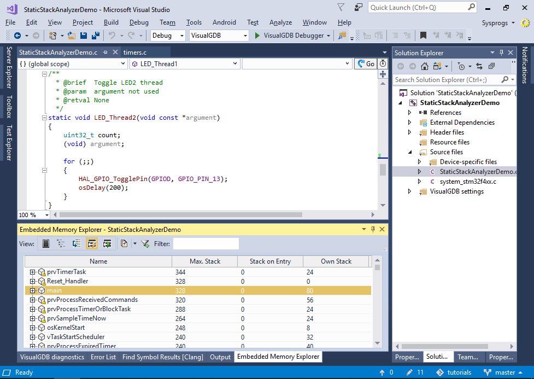Open the Build menu
The image size is (534, 379).
coord(111,22)
